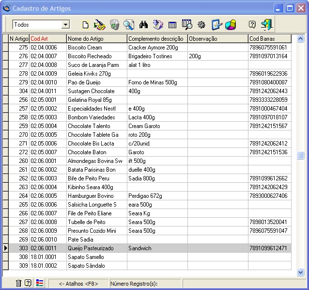Click the 'Cracker Aymore 200g' cell
This screenshot has height=290, width=309.
pyautogui.click(x=157, y=48)
